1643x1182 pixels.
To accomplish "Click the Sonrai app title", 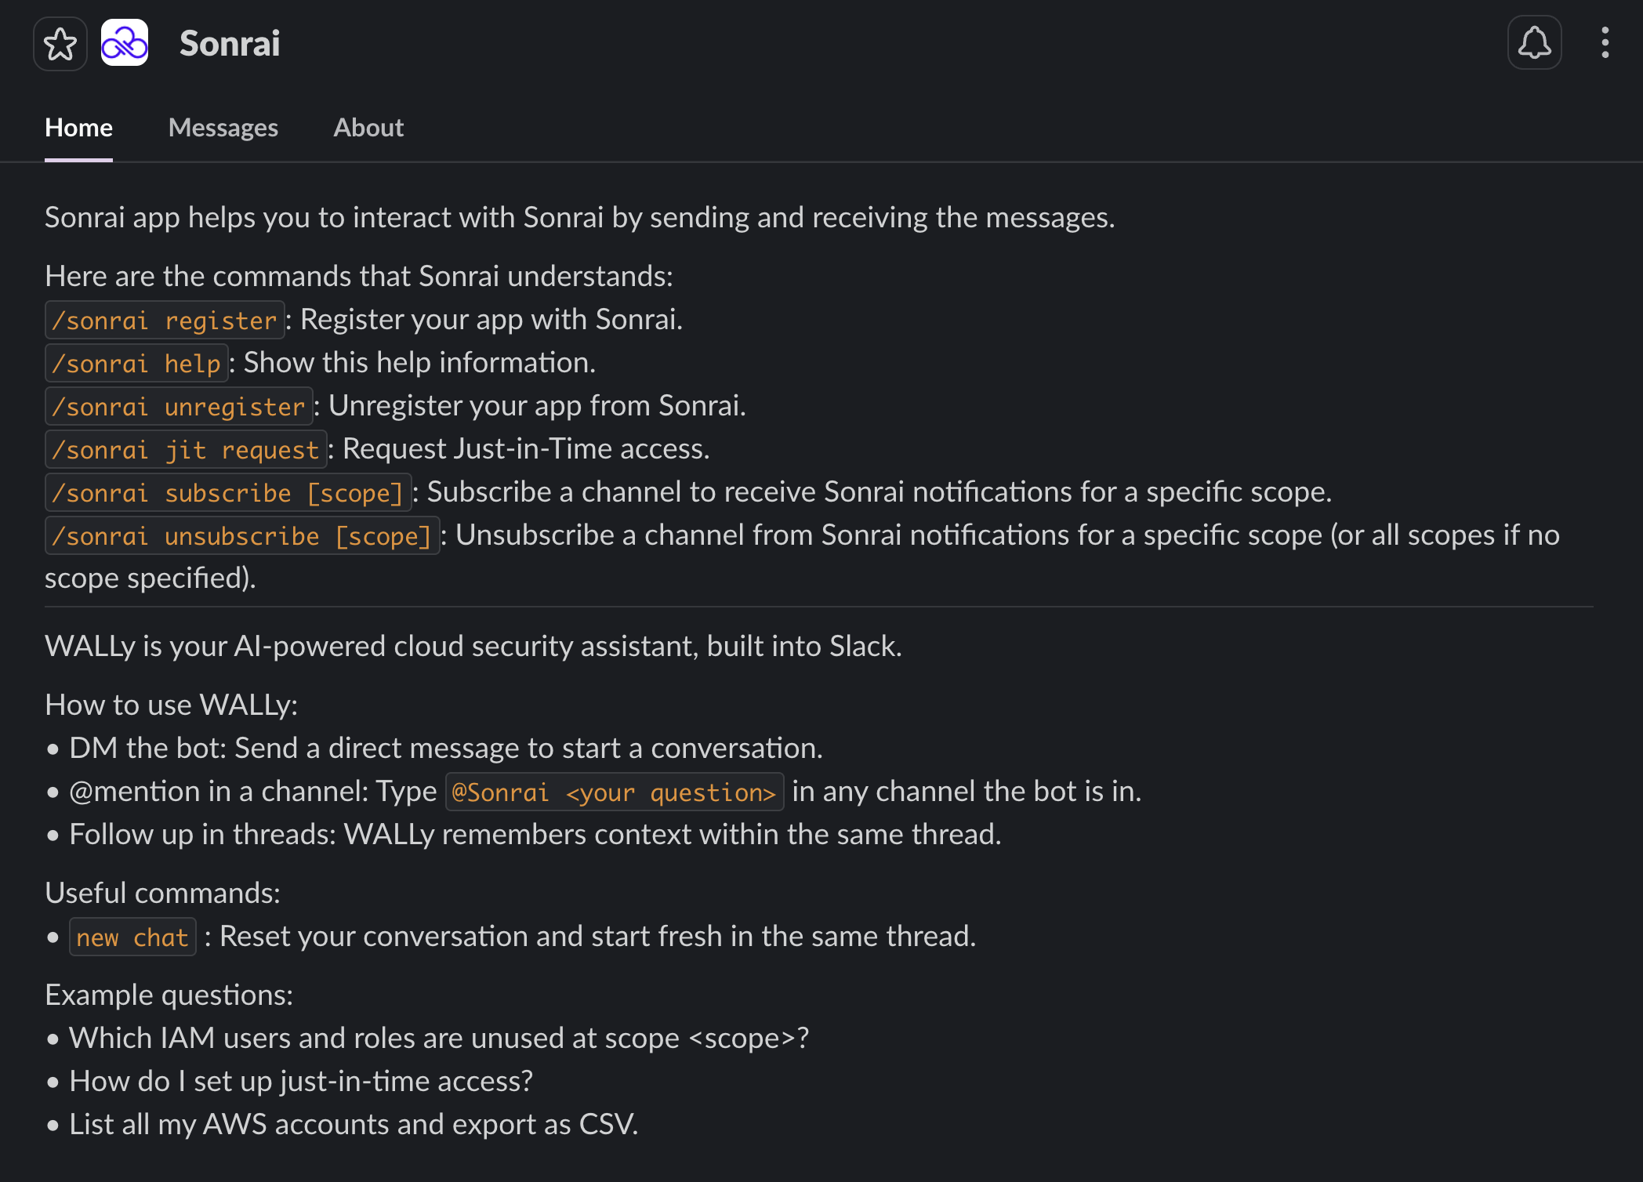I will coord(230,43).
